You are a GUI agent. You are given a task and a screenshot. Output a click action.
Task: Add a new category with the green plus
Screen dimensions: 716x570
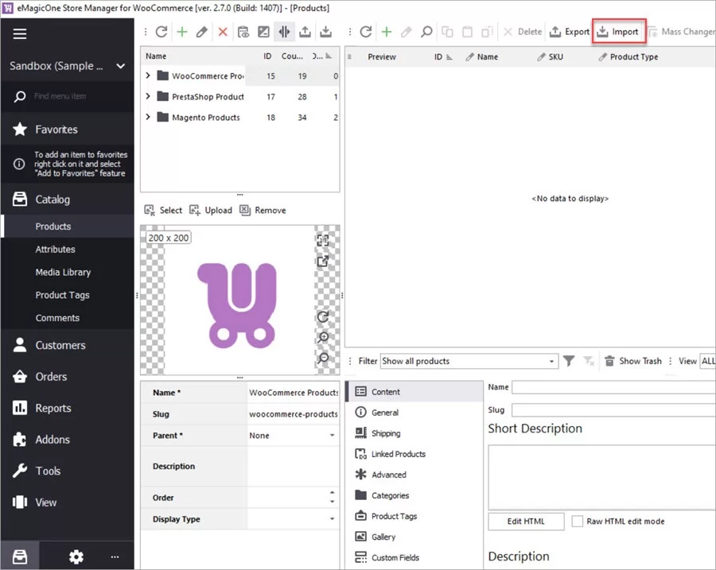pos(181,32)
